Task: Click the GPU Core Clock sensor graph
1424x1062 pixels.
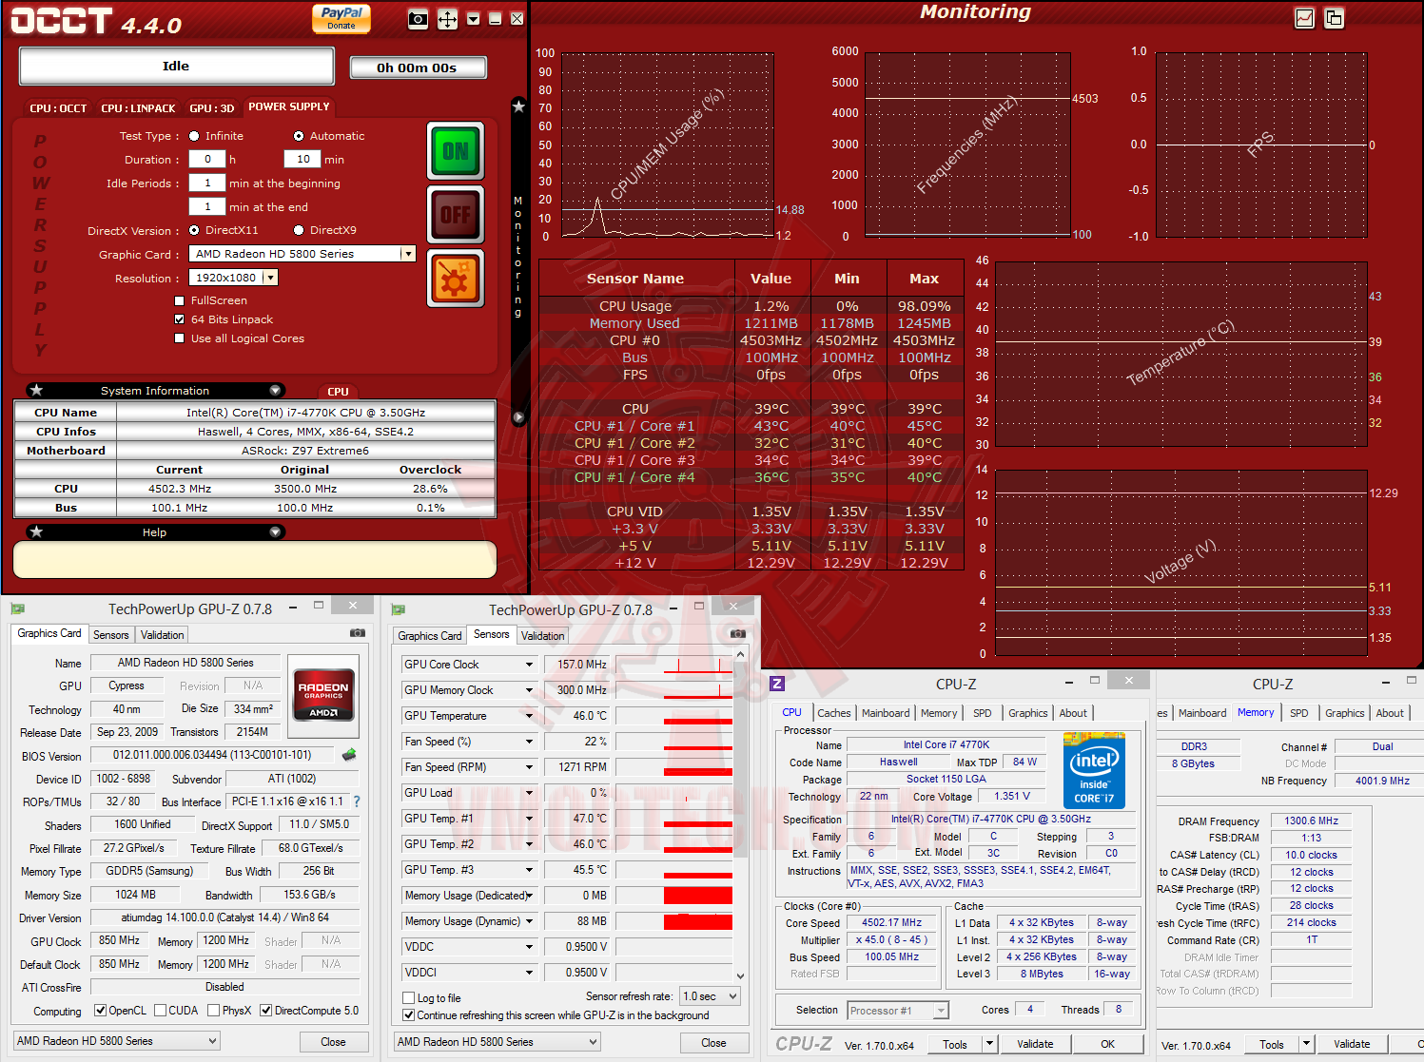Action: 673,665
